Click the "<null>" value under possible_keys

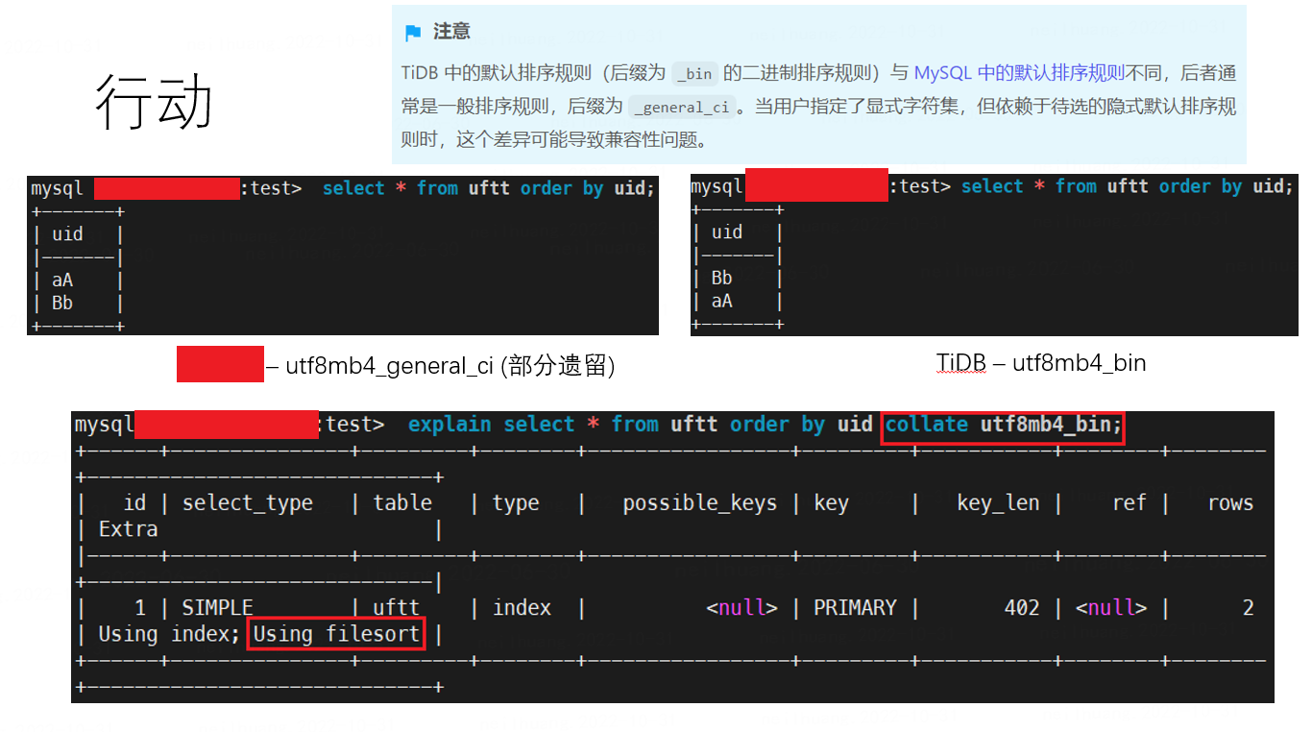(x=741, y=608)
